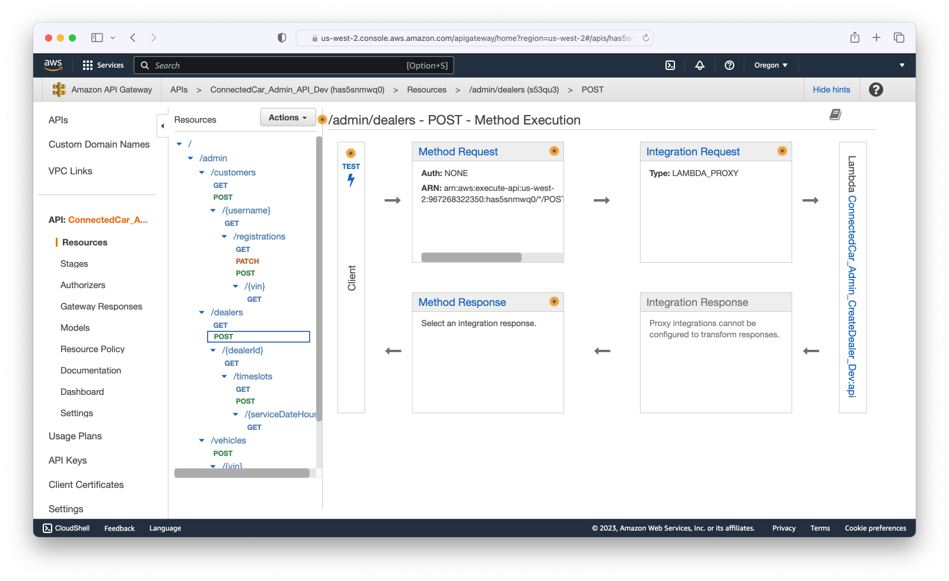Toggle the Safari sidebar button
The image size is (949, 581).
pyautogui.click(x=97, y=38)
